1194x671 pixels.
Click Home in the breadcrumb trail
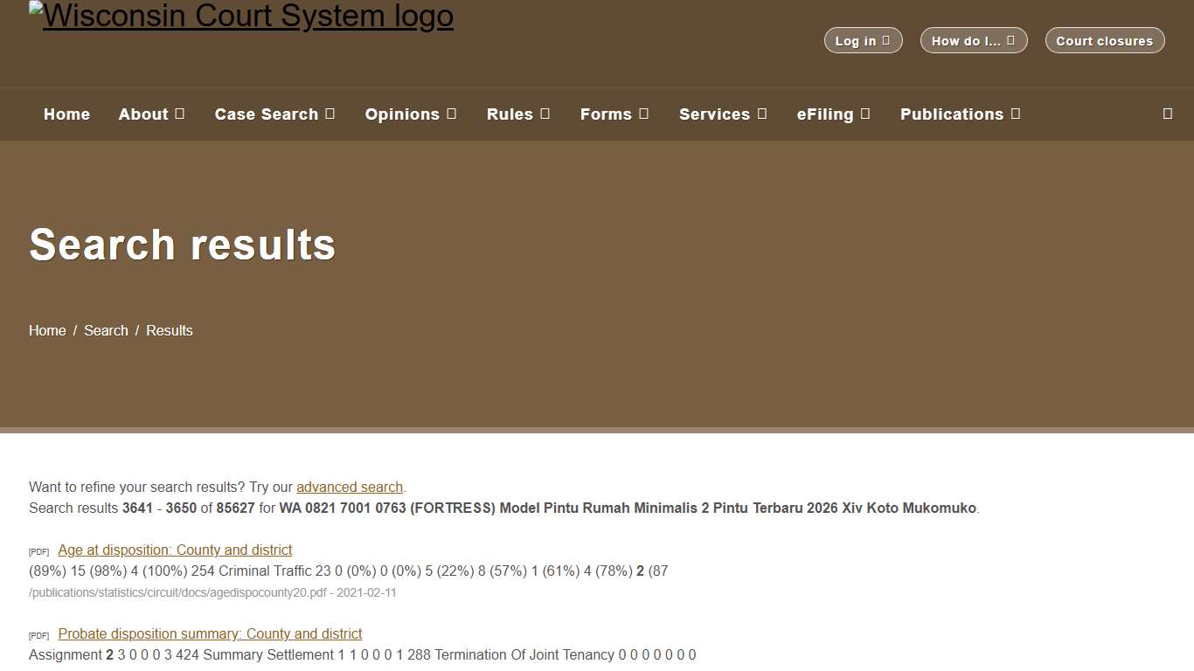click(47, 330)
